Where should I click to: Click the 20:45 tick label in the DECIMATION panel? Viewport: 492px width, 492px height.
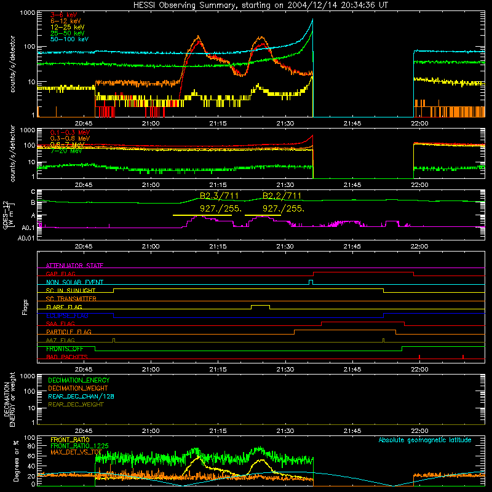[x=84, y=431]
